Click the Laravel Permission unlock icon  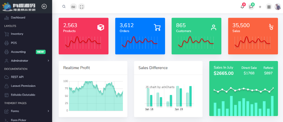click(x=7, y=86)
